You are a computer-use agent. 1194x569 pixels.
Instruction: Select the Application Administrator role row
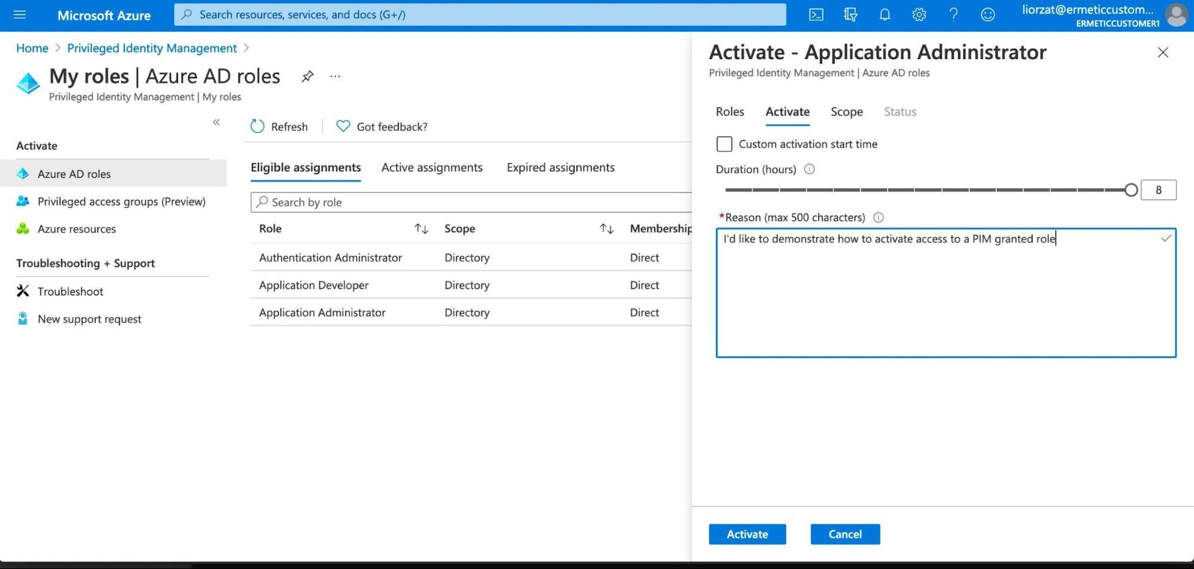pos(471,312)
